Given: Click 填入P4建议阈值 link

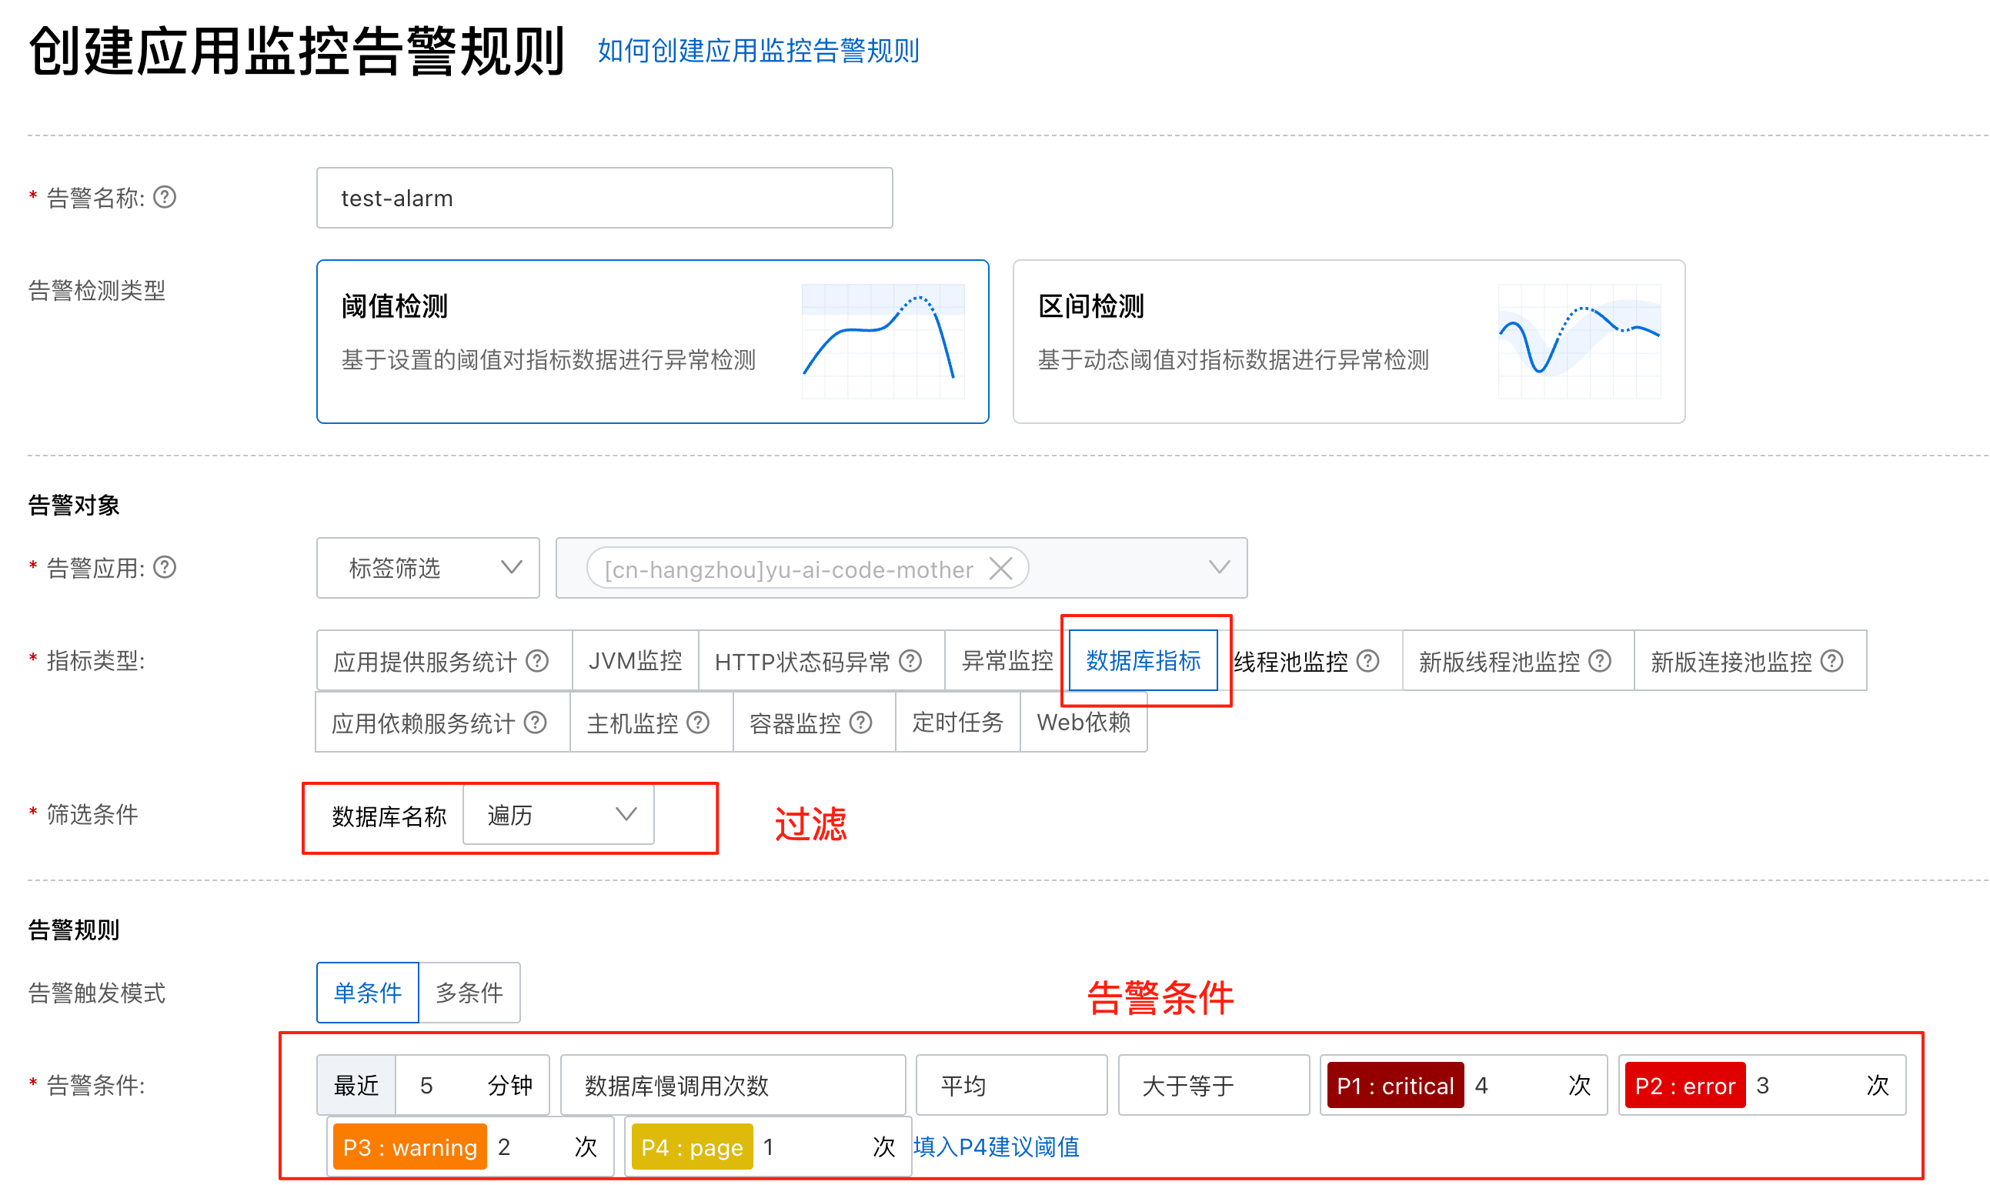Looking at the screenshot, I should [x=996, y=1147].
